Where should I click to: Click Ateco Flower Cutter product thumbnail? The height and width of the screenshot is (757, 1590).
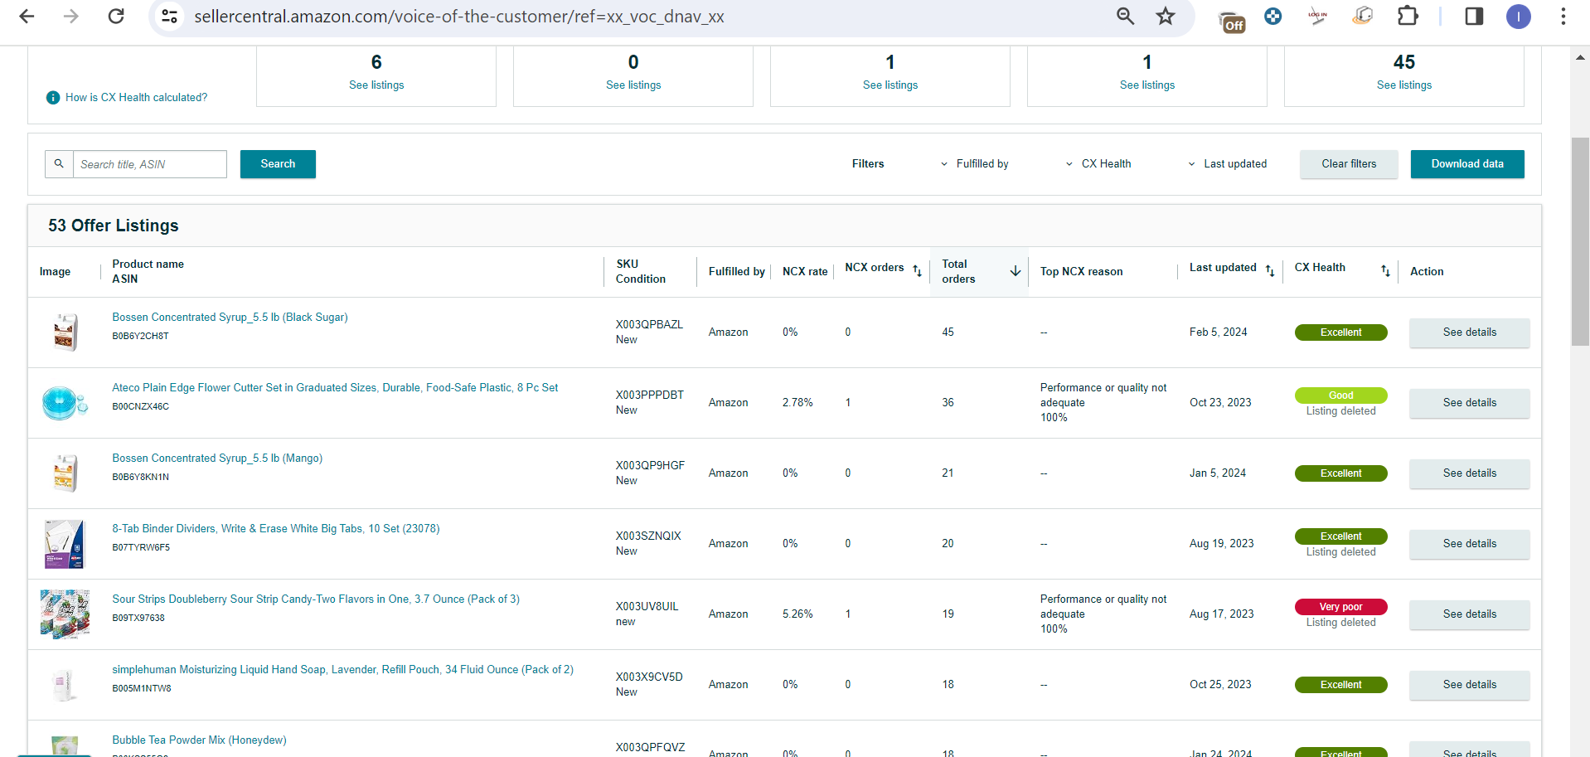[x=65, y=403]
